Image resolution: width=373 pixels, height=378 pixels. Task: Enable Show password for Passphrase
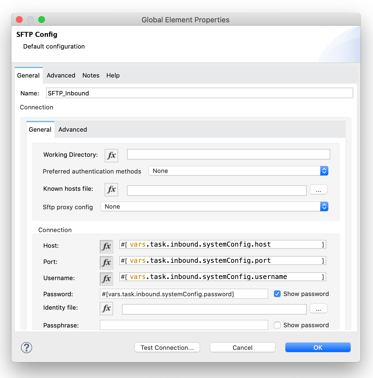[x=277, y=325]
